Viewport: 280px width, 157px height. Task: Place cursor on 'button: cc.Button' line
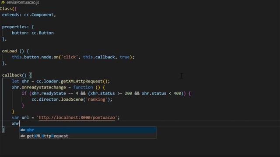[33, 33]
